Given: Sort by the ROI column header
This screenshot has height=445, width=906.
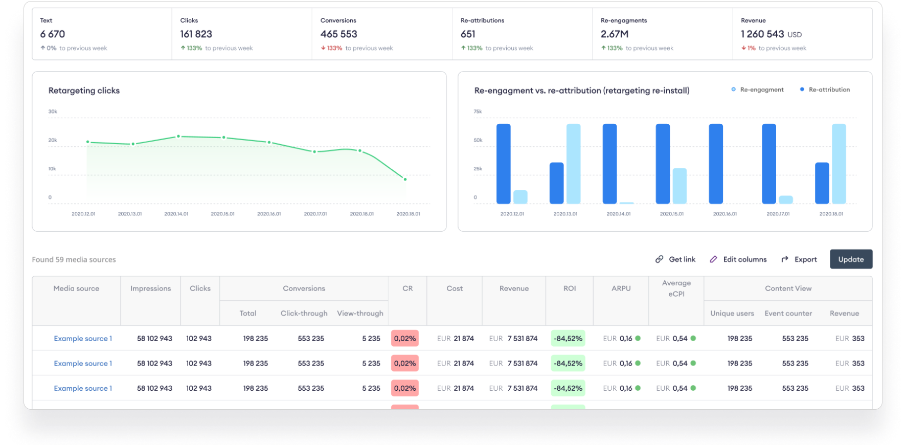Looking at the screenshot, I should [570, 288].
